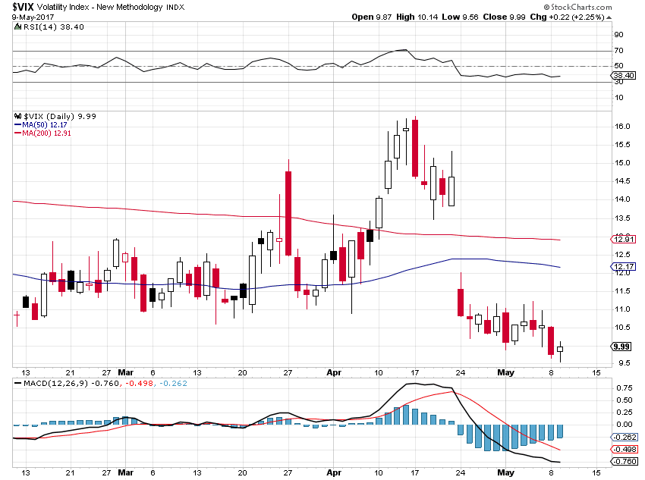Screen dimensions: 645x480
Task: Click the 70 level on the RSI axis
Action: [618, 51]
